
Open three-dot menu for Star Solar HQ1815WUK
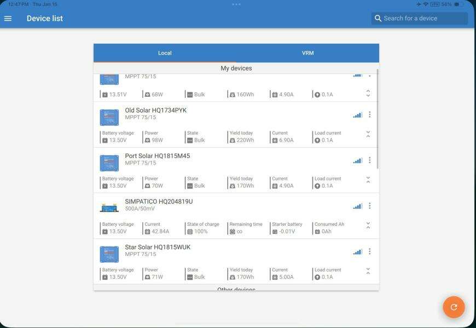pyautogui.click(x=370, y=251)
